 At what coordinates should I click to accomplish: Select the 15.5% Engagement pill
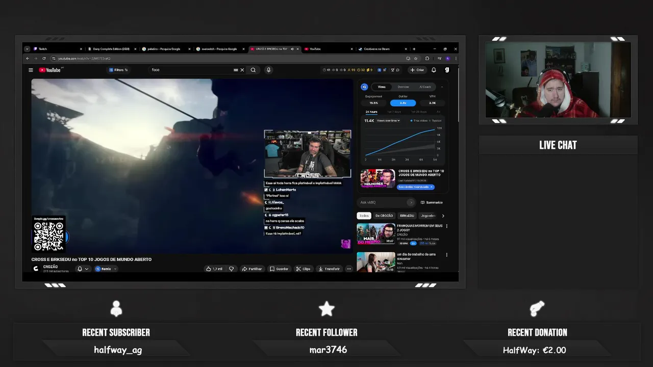(373, 103)
